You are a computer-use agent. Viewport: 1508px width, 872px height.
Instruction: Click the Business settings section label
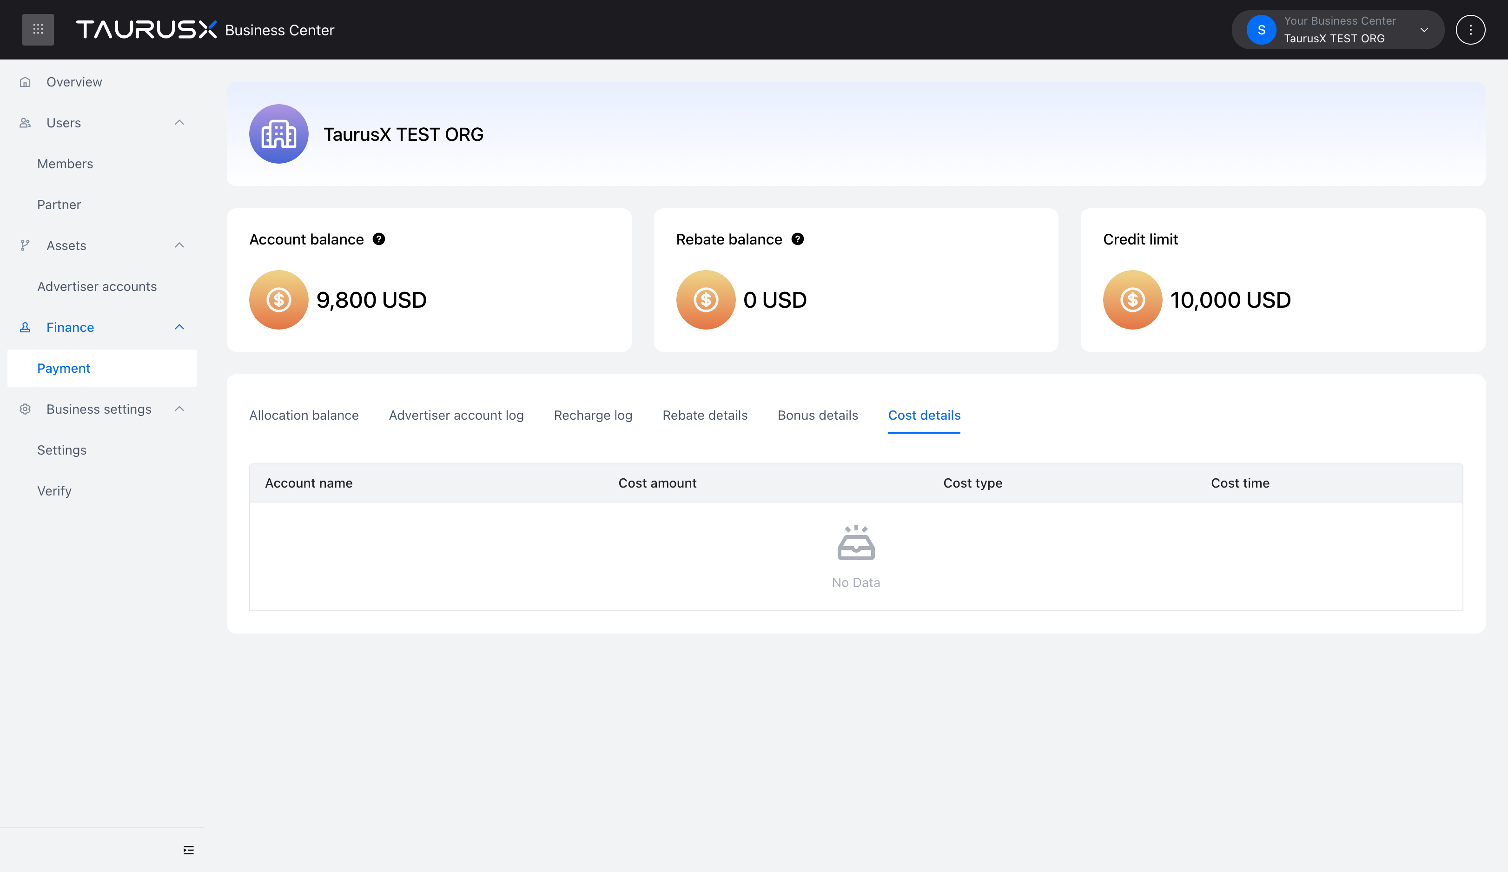click(x=99, y=410)
